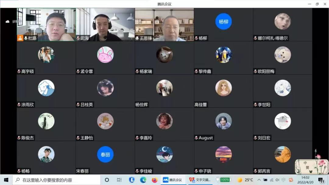Click the cloud recording indicator icon
Image resolution: width=329 pixels, height=185 pixels.
click(x=8, y=22)
